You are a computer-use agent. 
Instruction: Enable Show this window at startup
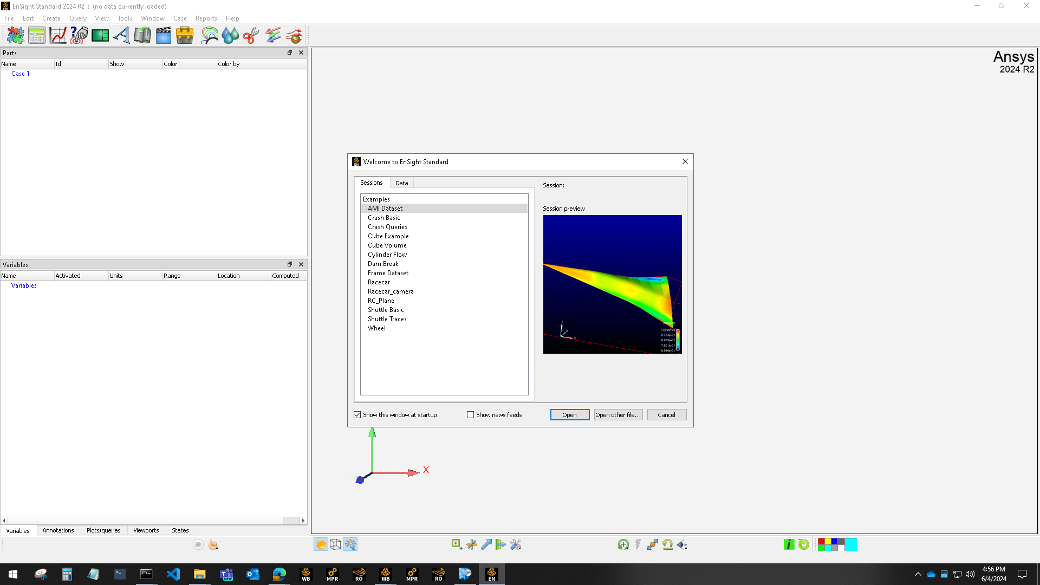[357, 414]
